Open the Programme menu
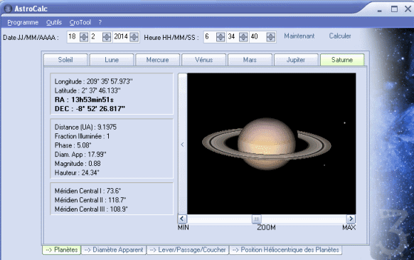 23,23
